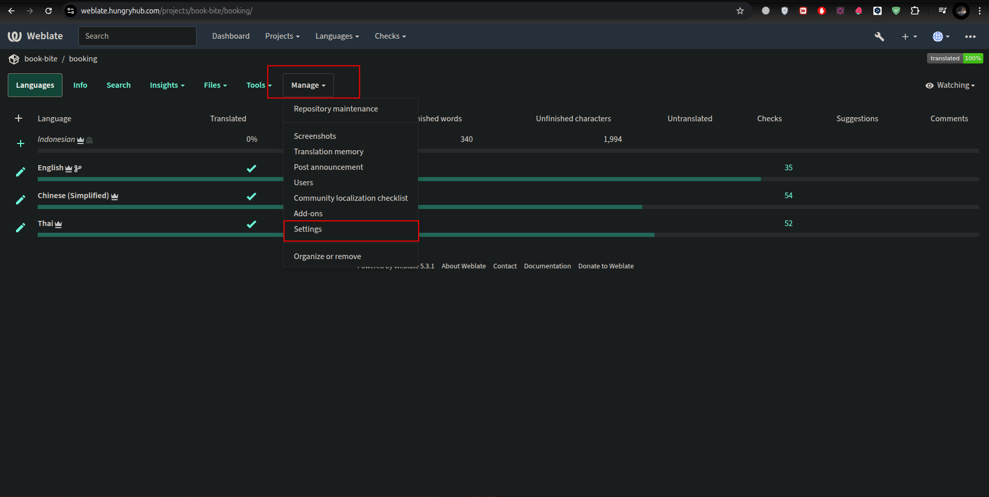Bookmark the page with the star icon
The width and height of the screenshot is (989, 497).
coord(740,11)
